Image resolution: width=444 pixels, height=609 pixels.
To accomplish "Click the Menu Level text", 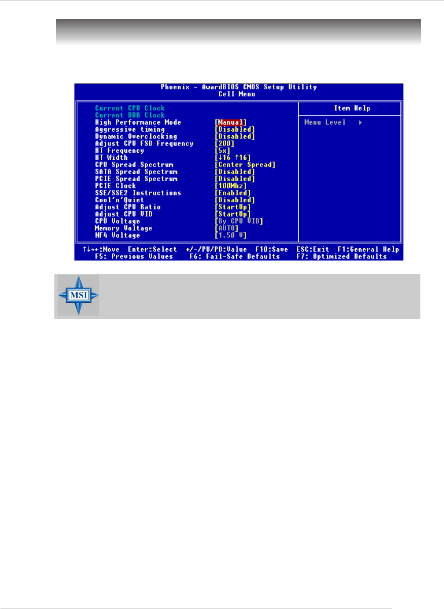I will pyautogui.click(x=325, y=122).
